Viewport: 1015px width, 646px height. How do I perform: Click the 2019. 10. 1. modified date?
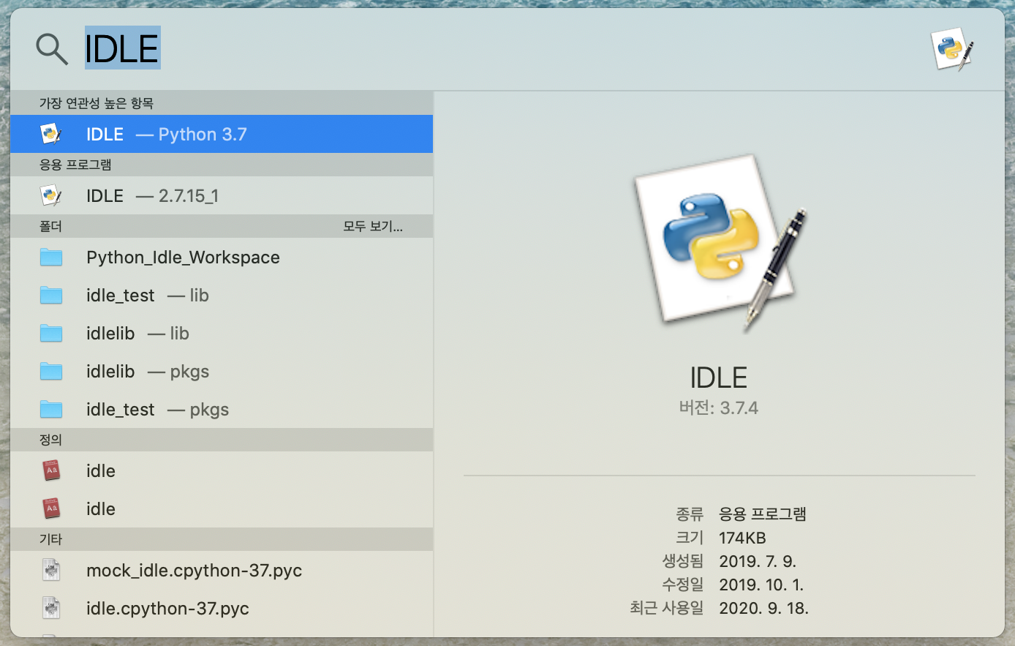(761, 585)
